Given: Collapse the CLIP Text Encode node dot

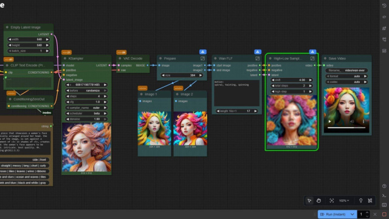Looking at the screenshot, I should point(7,65).
